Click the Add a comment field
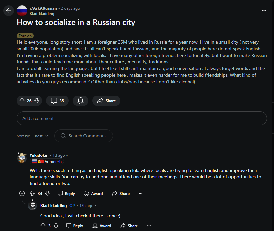This screenshot has width=274, height=231. [x=141, y=118]
